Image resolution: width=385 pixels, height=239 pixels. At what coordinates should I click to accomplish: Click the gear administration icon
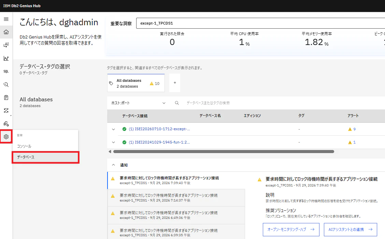(x=6, y=137)
